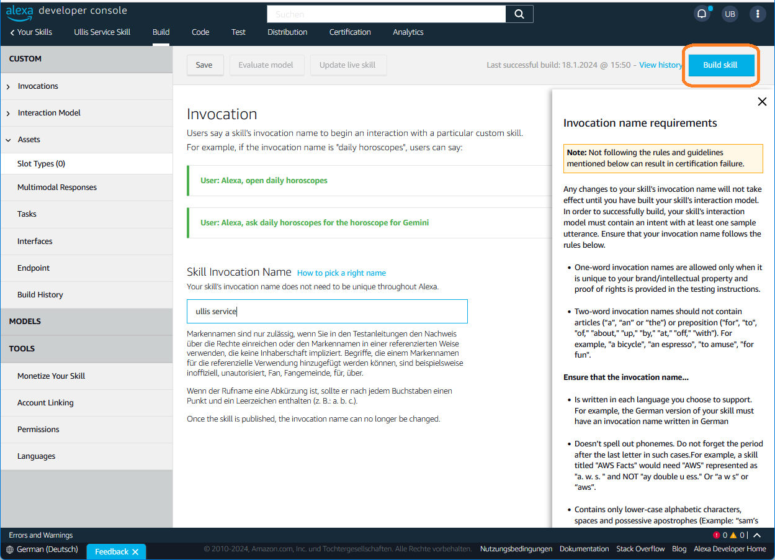Expand the Interaction Model section
This screenshot has height=560, width=775.
click(8, 113)
